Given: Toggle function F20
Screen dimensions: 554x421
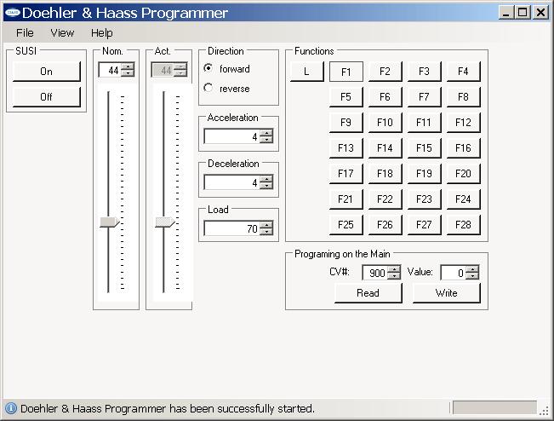Looking at the screenshot, I should (x=463, y=174).
